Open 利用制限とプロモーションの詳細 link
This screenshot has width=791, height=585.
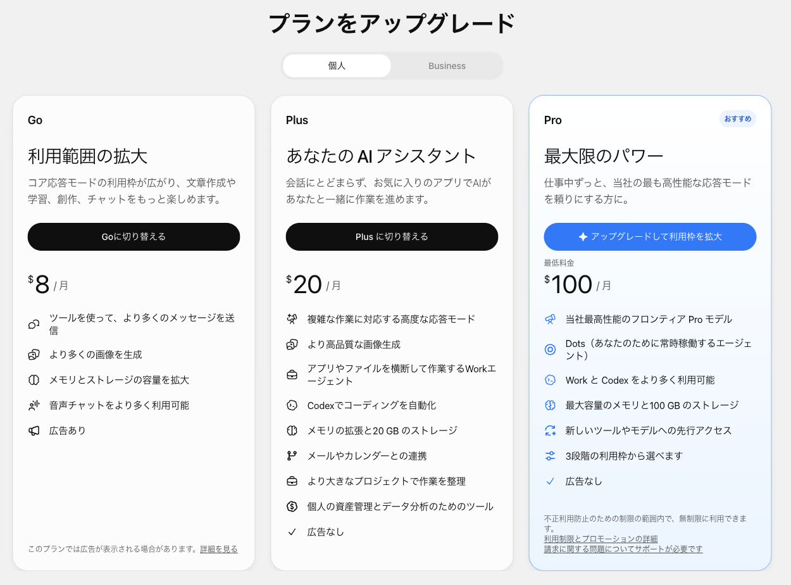click(x=601, y=539)
